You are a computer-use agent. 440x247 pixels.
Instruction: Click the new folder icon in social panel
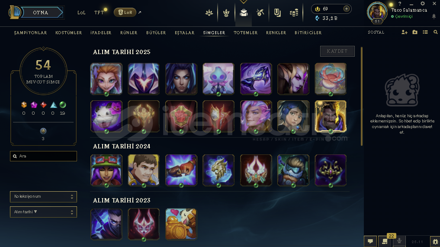coord(415,32)
